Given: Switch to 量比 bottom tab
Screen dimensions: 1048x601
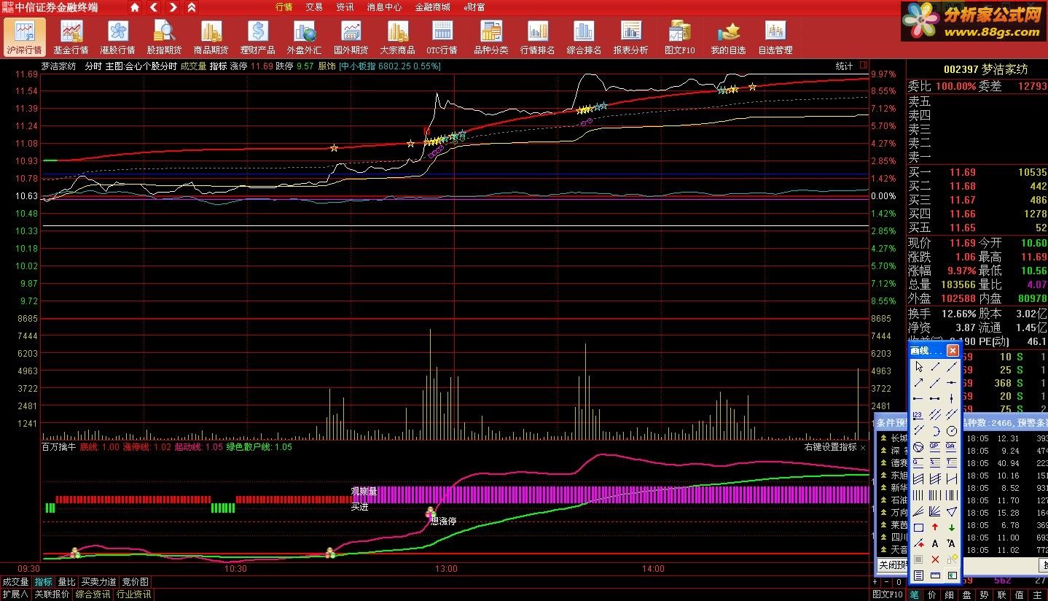Looking at the screenshot, I should pos(66,582).
